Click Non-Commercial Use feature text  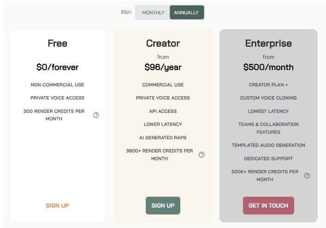pyautogui.click(x=58, y=85)
